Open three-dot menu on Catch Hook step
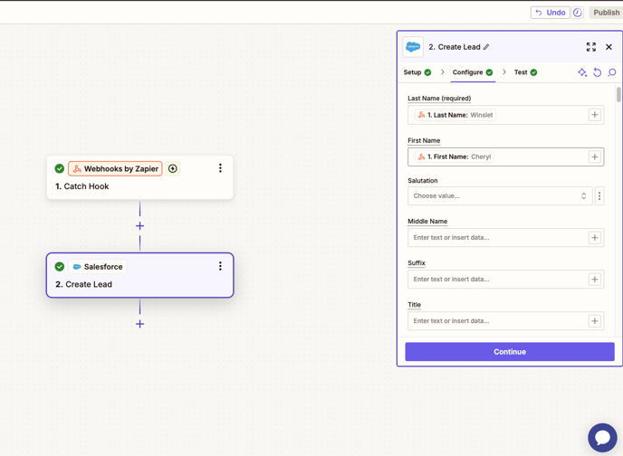 tap(220, 168)
